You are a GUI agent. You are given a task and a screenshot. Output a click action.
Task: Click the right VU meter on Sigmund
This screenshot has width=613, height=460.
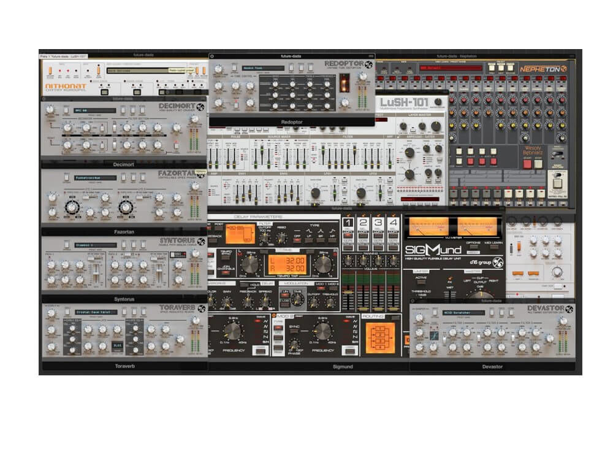coord(477,227)
